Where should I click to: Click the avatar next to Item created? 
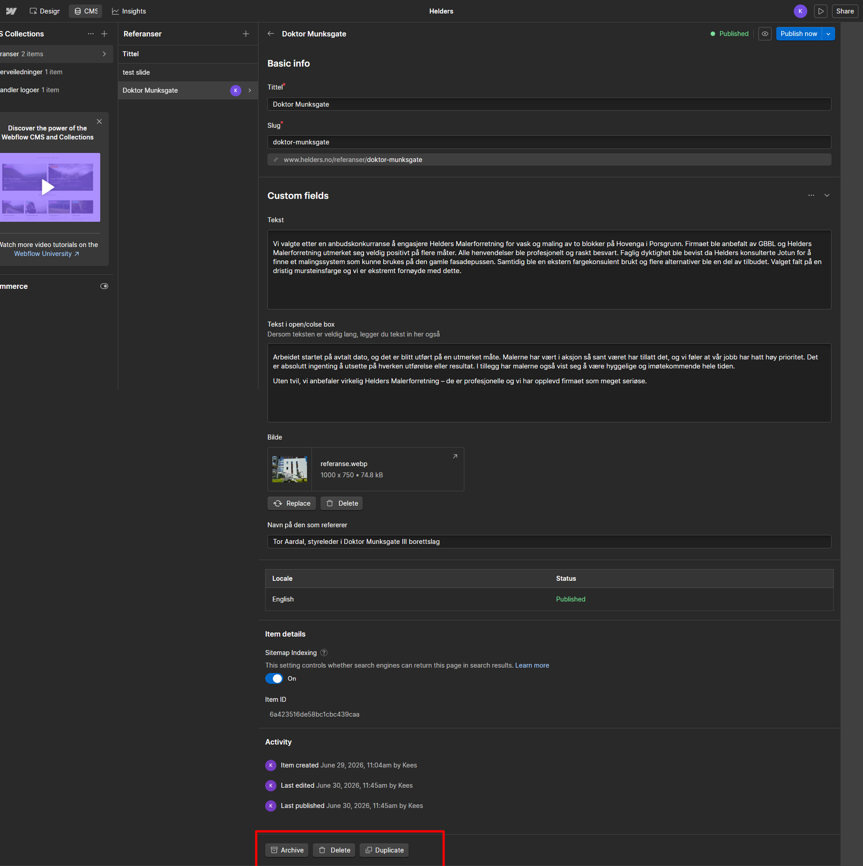pyautogui.click(x=271, y=765)
